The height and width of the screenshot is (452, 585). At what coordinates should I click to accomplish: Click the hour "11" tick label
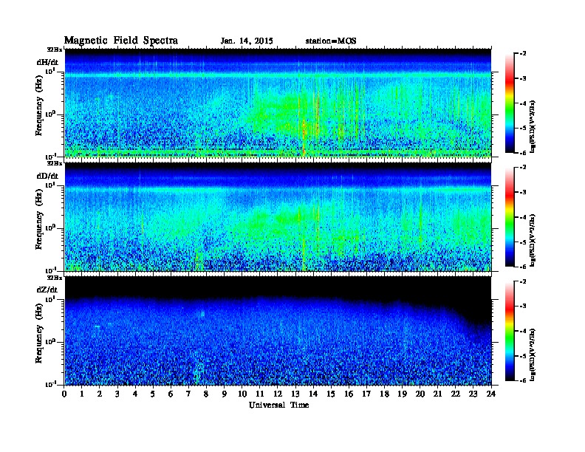[260, 394]
